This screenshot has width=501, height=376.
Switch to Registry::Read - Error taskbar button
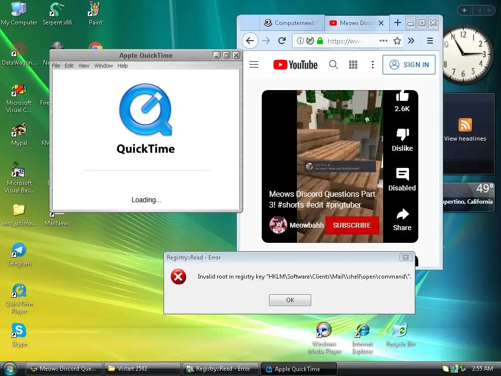click(x=221, y=369)
